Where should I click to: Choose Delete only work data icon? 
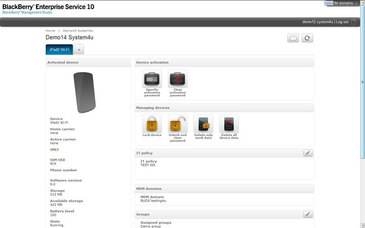tap(203, 124)
